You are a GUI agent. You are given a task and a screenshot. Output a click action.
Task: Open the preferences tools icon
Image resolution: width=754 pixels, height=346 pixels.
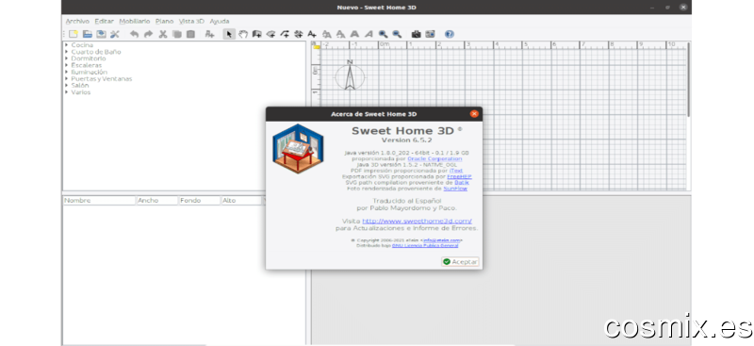[x=114, y=34]
